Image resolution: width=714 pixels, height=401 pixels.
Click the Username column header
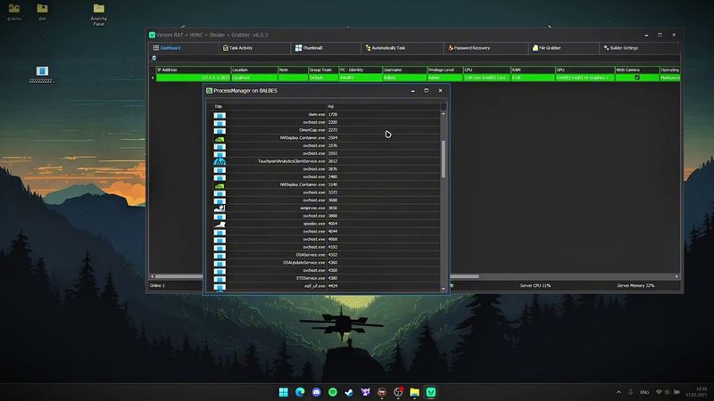click(x=404, y=70)
